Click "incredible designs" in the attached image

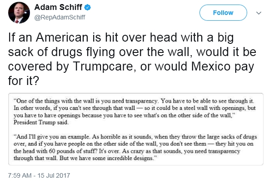pyautogui.click(x=130, y=158)
